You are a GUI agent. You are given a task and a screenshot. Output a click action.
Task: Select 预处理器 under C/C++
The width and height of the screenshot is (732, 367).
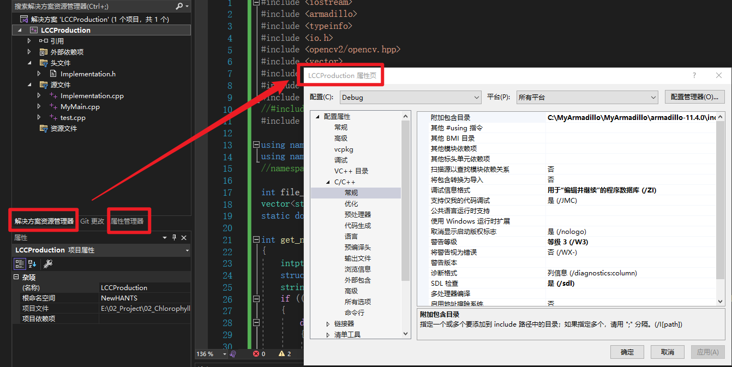pyautogui.click(x=358, y=215)
